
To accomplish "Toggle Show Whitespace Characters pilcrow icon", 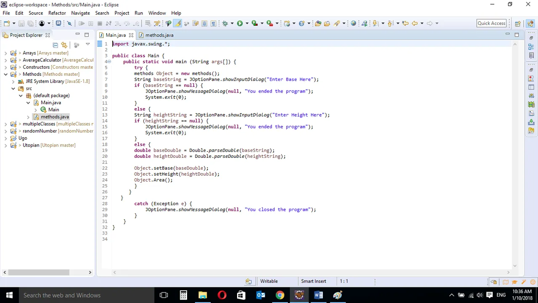I will (213, 23).
